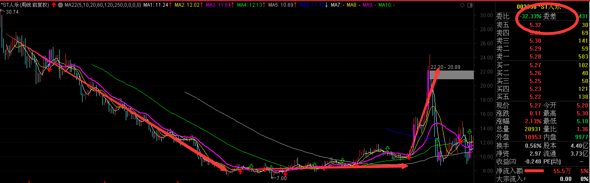
Task: Click the *ST人乐(周线.前复权) chart title
Action: (x=25, y=5)
